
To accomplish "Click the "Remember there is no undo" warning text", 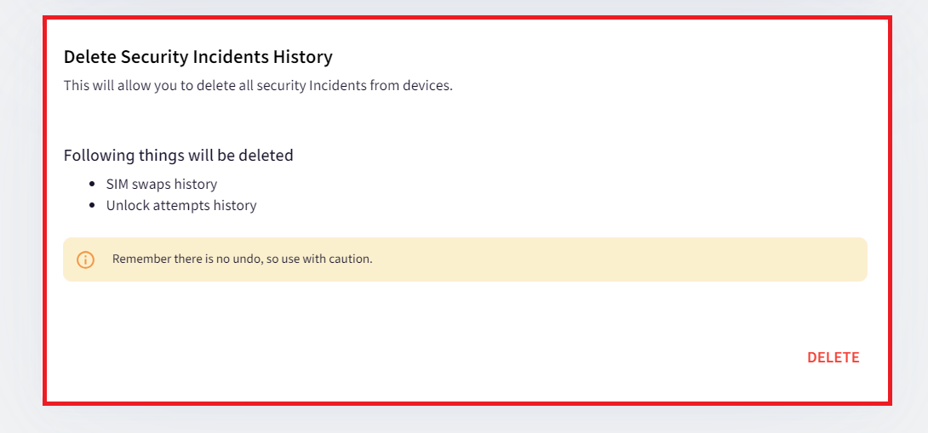I will pos(242,259).
